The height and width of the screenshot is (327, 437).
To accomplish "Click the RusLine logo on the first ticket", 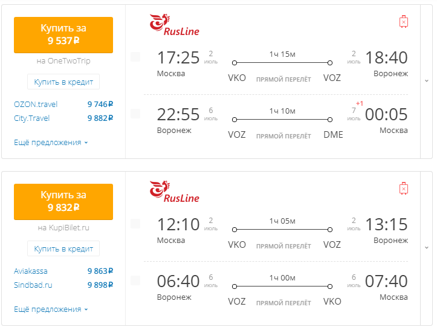I will (x=174, y=25).
